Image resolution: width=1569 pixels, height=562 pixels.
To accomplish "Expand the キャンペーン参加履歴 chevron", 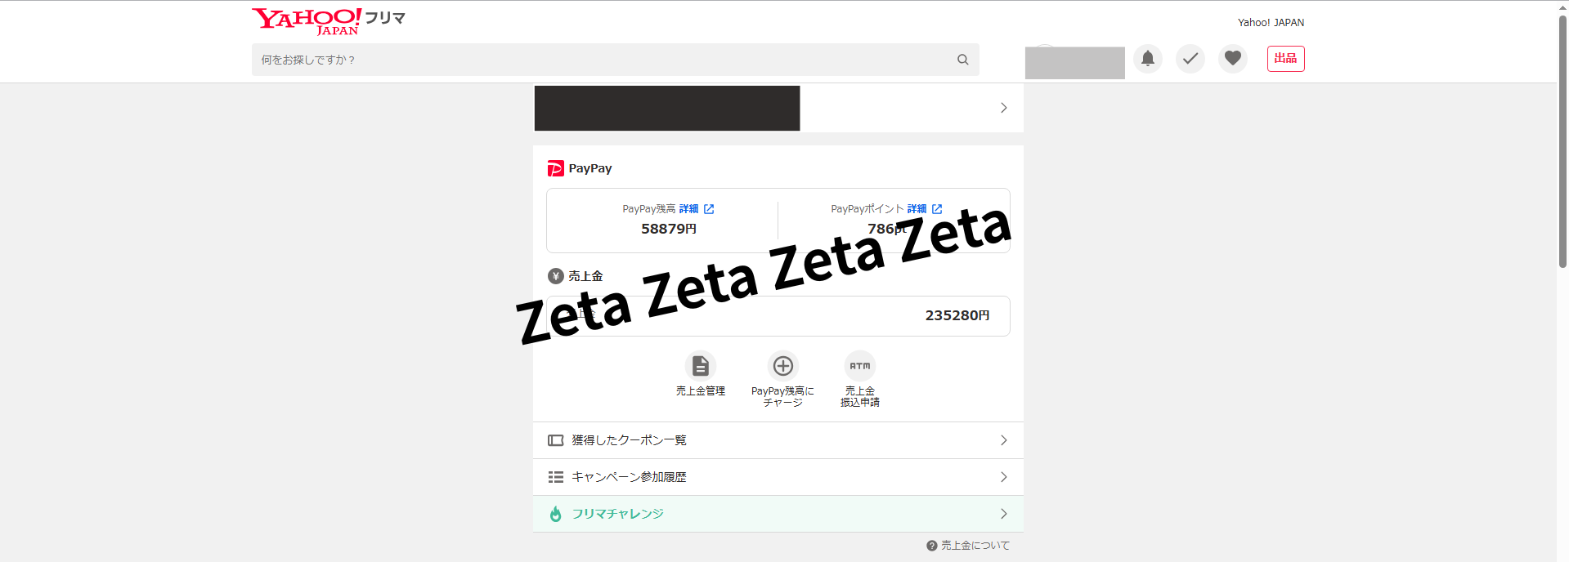I will click(1004, 477).
